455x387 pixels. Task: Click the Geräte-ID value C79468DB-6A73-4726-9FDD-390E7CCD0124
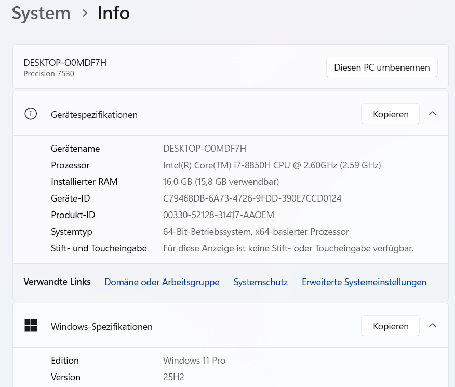pyautogui.click(x=252, y=198)
